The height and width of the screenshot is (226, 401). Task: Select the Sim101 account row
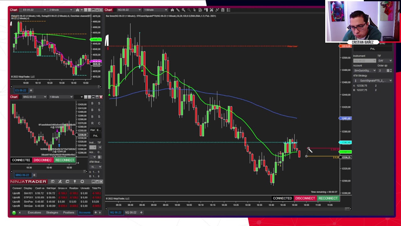[56, 193]
